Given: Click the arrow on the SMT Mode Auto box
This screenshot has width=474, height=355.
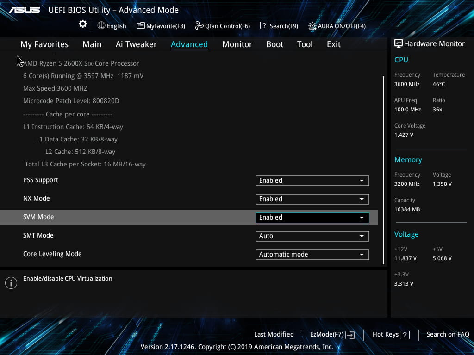Looking at the screenshot, I should coord(362,236).
